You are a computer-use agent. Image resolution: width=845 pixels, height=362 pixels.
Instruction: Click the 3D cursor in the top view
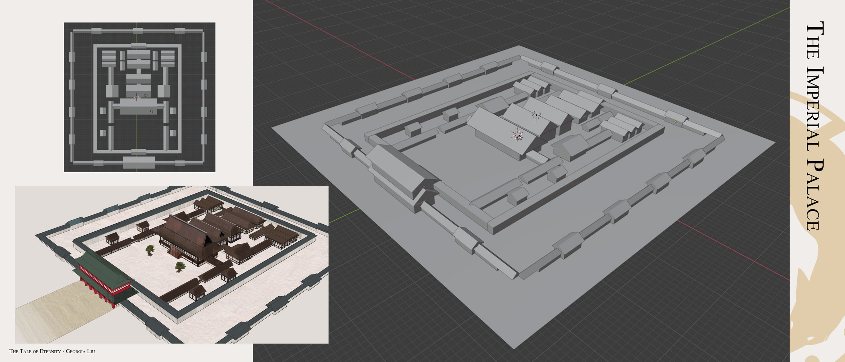136,97
